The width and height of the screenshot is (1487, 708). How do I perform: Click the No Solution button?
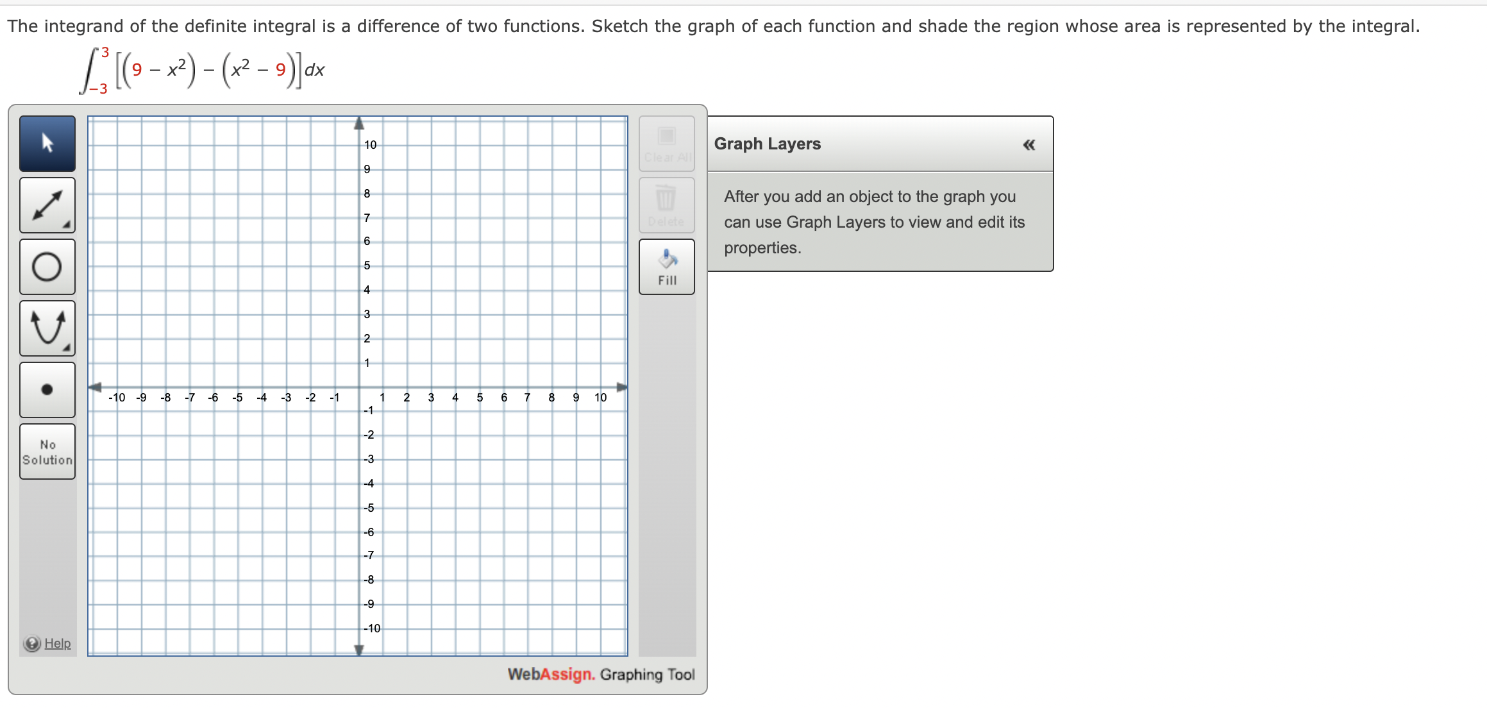pos(47,451)
